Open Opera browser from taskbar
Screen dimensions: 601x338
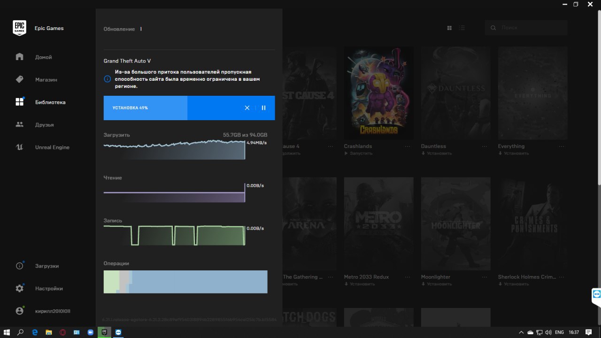[x=62, y=332]
